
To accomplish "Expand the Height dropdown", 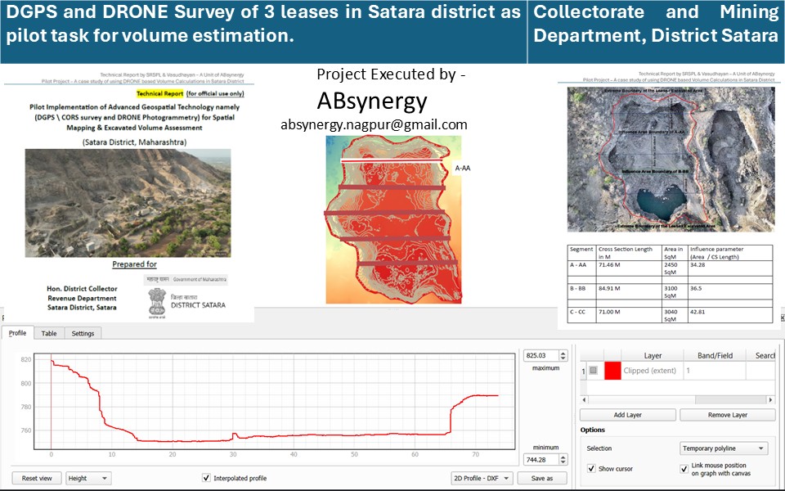I will pos(88,478).
